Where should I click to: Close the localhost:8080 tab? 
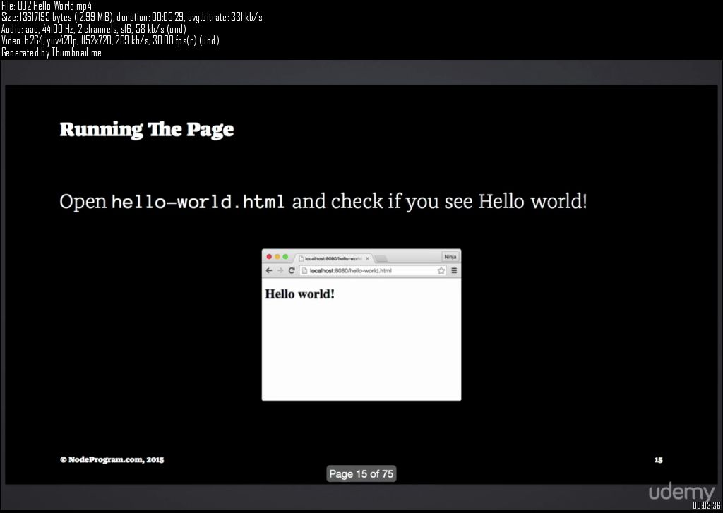(x=367, y=258)
